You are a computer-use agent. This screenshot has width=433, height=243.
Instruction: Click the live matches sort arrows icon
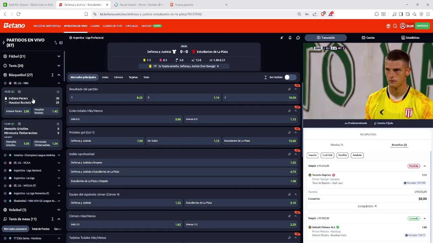coord(55,43)
